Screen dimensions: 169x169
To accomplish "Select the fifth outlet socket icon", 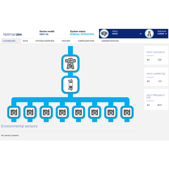I will [x=79, y=112].
